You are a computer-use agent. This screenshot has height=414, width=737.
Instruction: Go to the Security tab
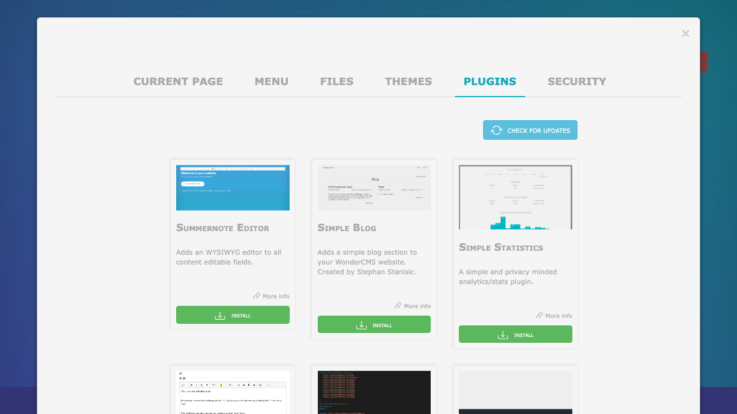pyautogui.click(x=577, y=81)
